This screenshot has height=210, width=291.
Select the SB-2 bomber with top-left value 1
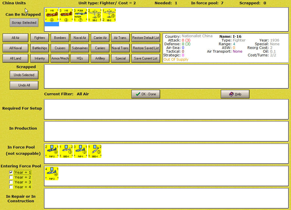[109, 15]
